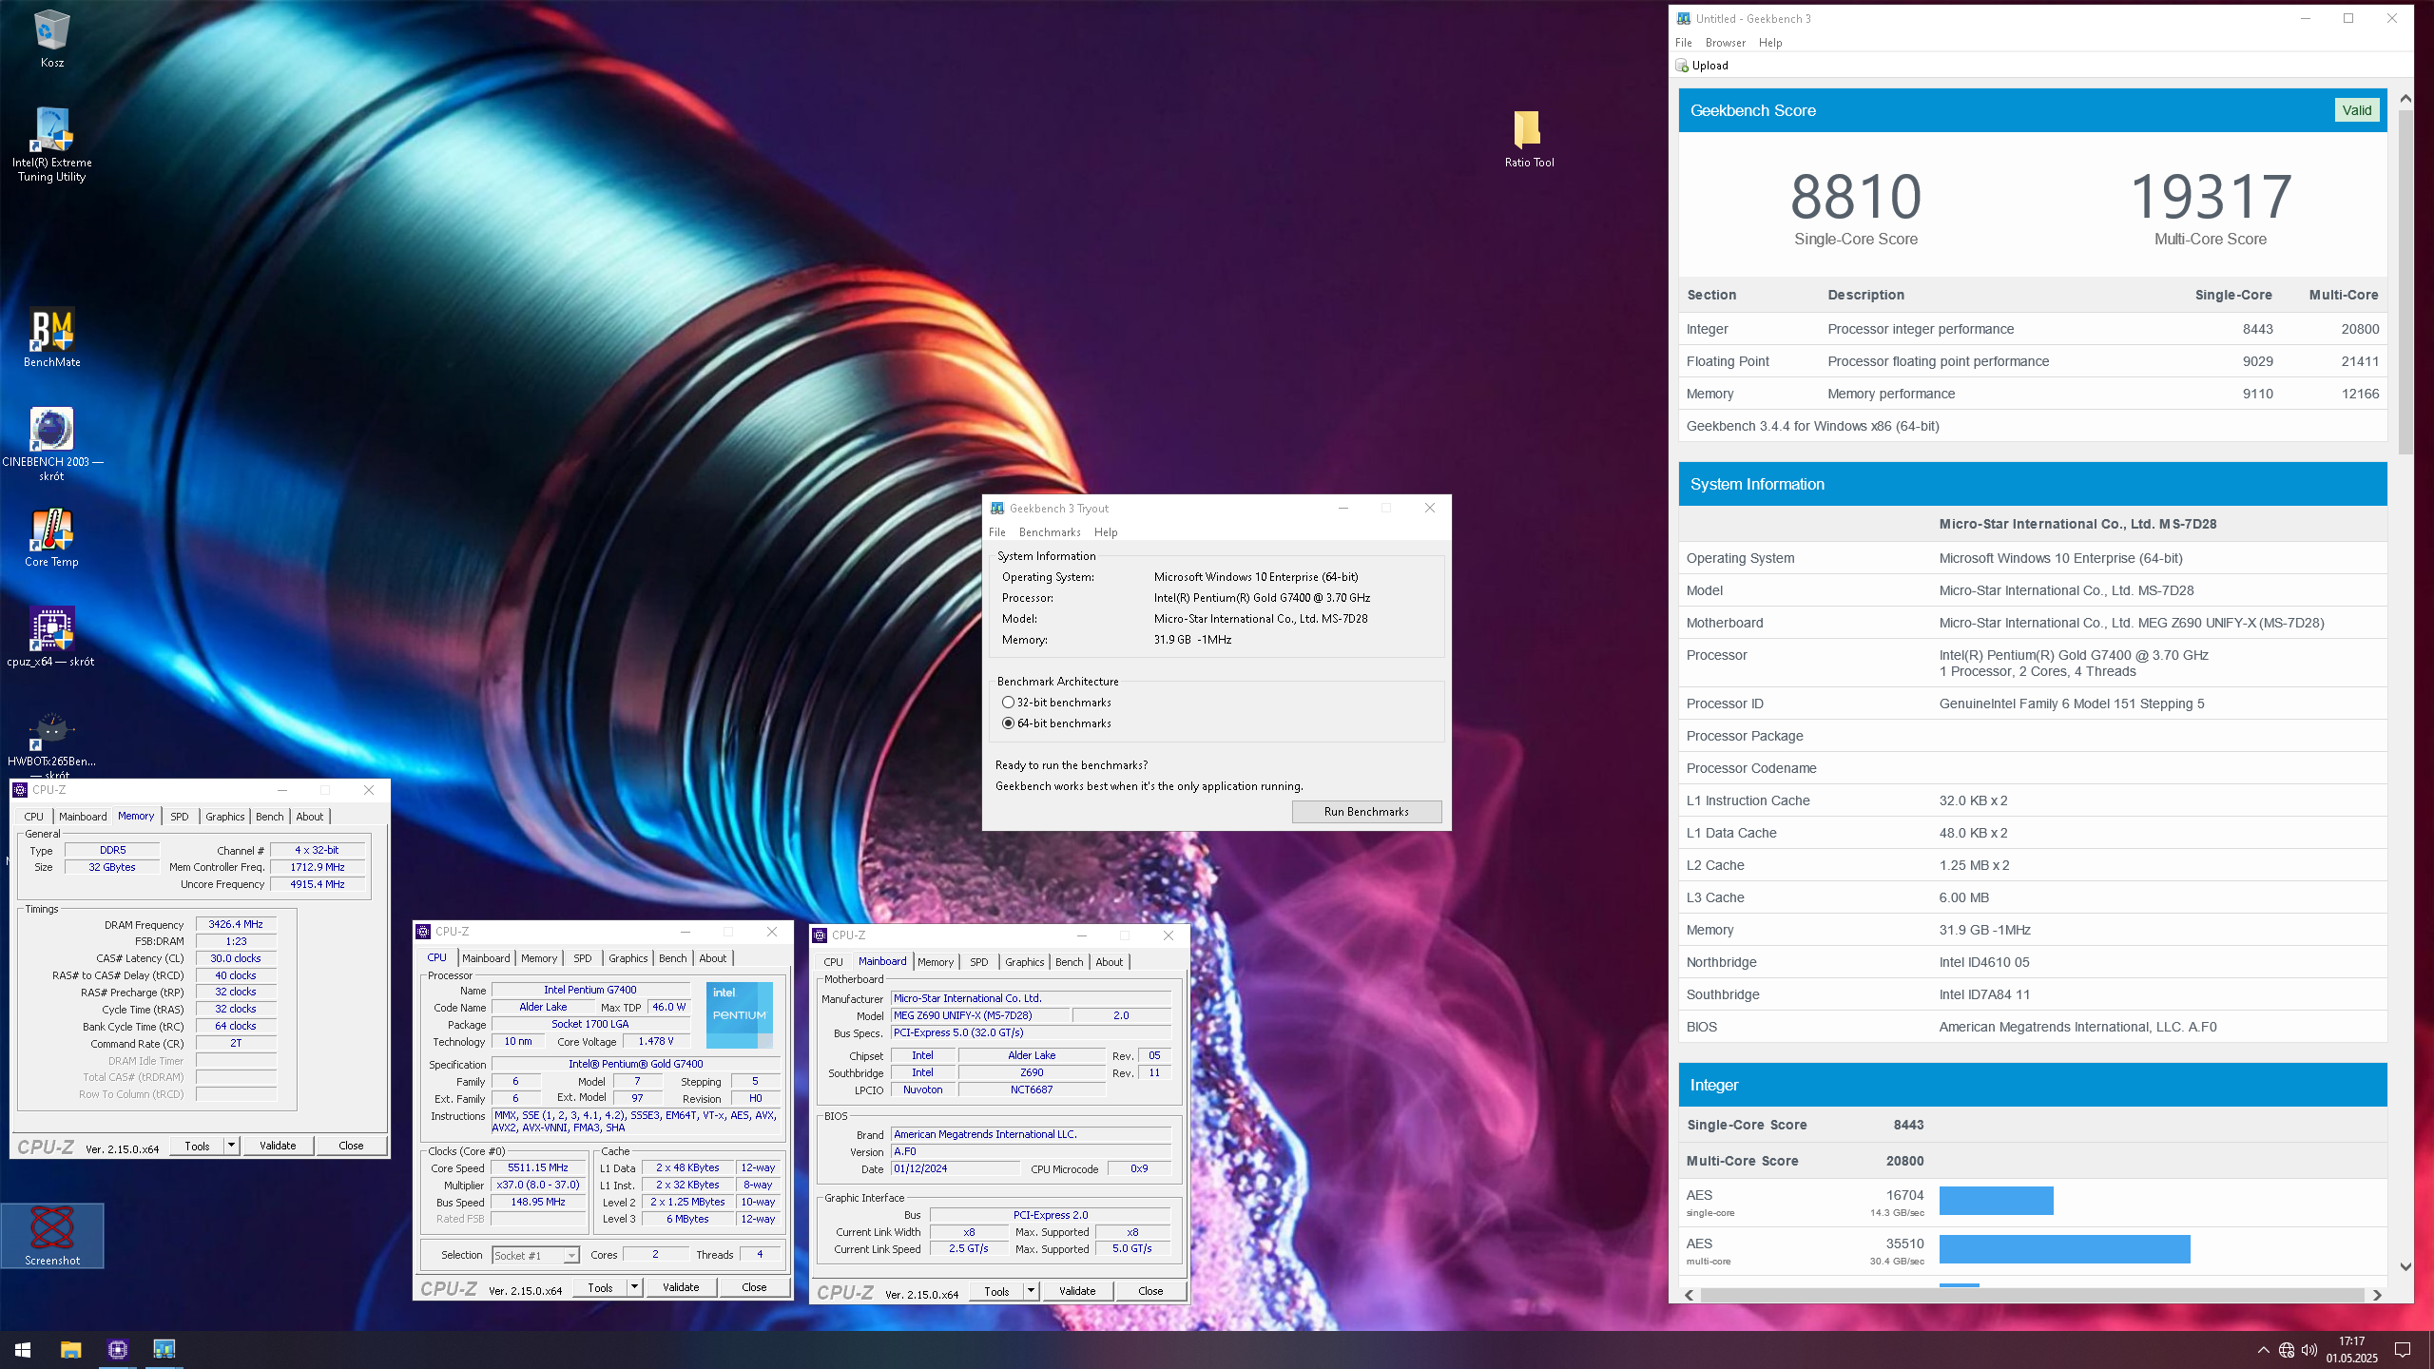Click the CPU-Z taskbar icon

tap(118, 1349)
